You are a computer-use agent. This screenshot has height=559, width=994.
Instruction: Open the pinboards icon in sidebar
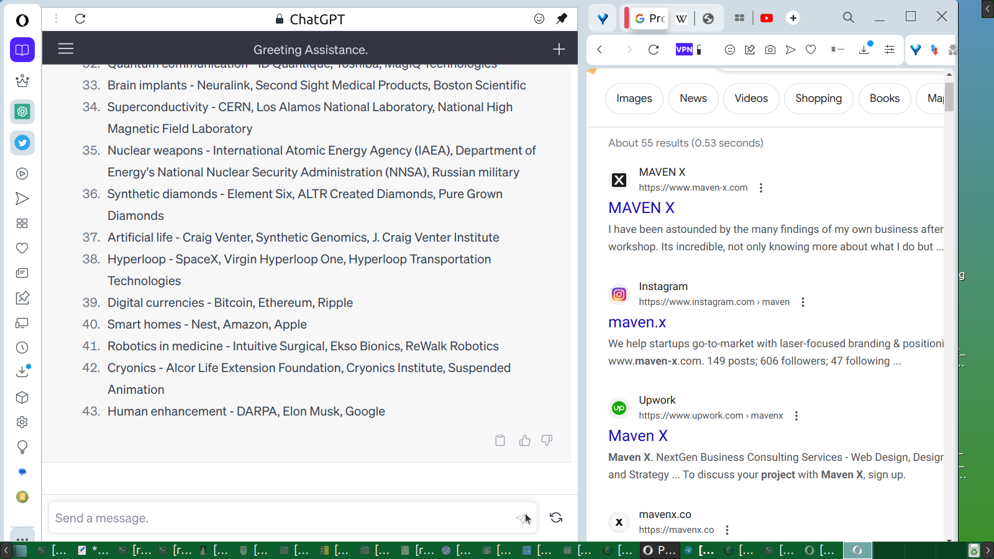(x=22, y=298)
